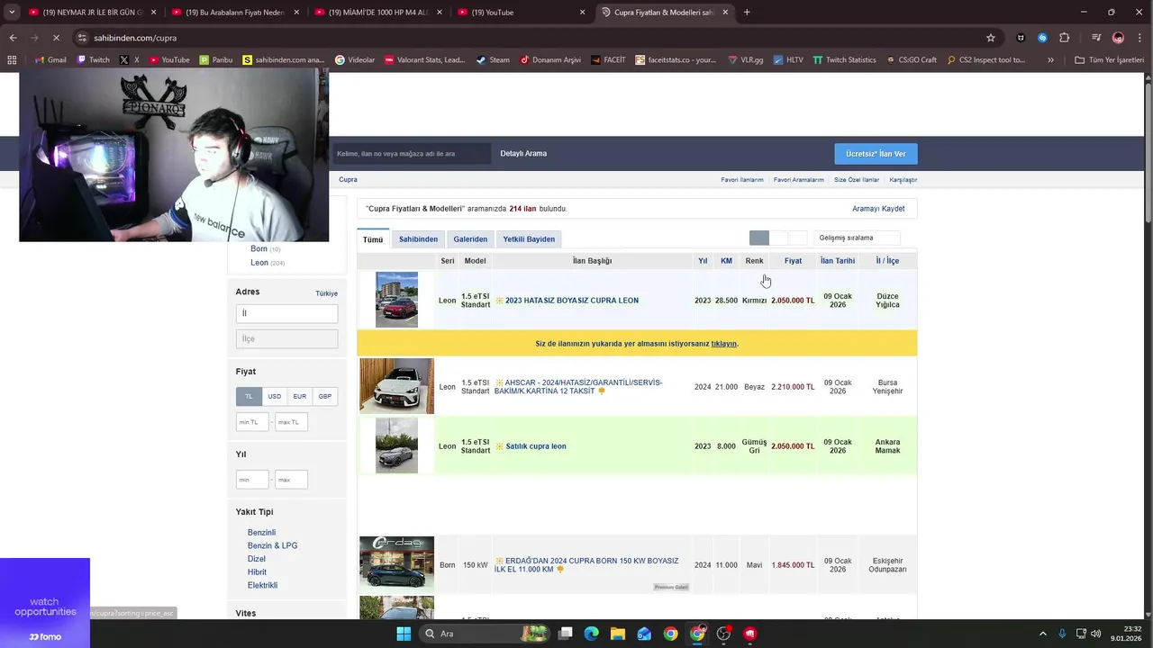Open Favori İlanlarım link
Screen dimensions: 1153x648
(x=742, y=180)
